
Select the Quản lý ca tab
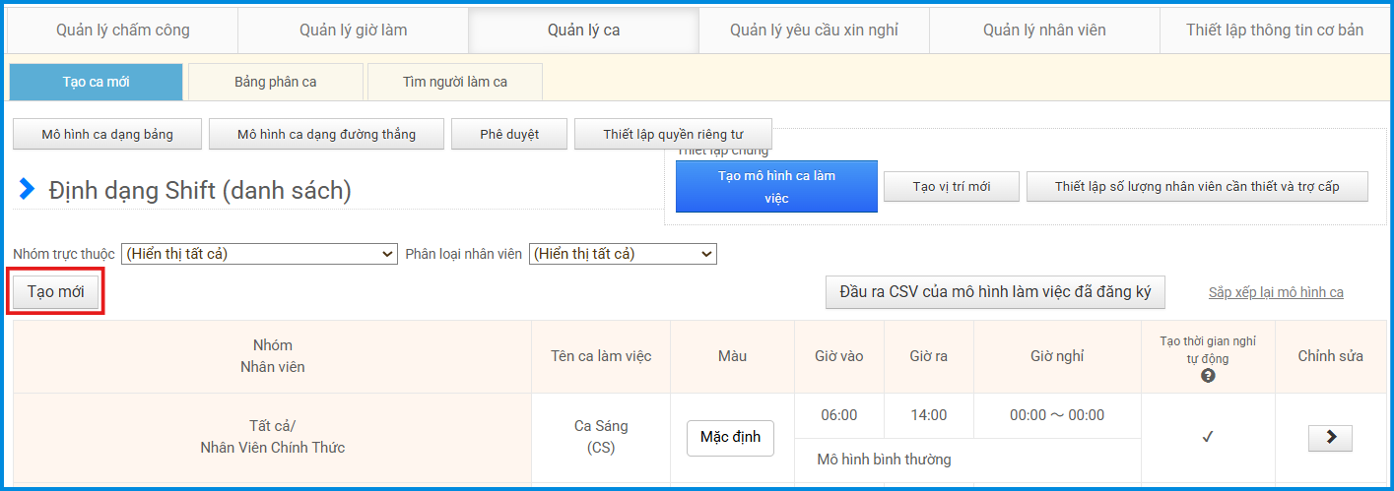tap(583, 31)
